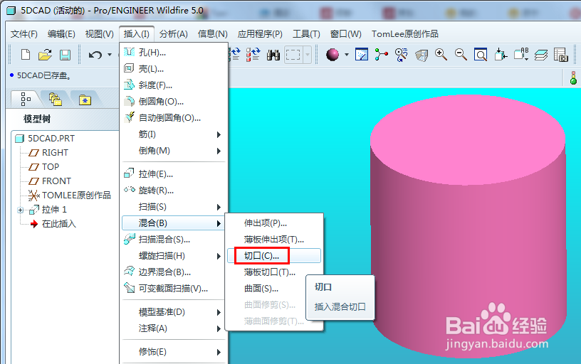The width and height of the screenshot is (581, 364).
Task: Expand the 模型基准(D) submenu
Action: click(174, 312)
